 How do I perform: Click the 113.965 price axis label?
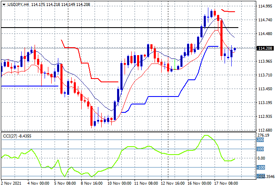(x=265, y=61)
